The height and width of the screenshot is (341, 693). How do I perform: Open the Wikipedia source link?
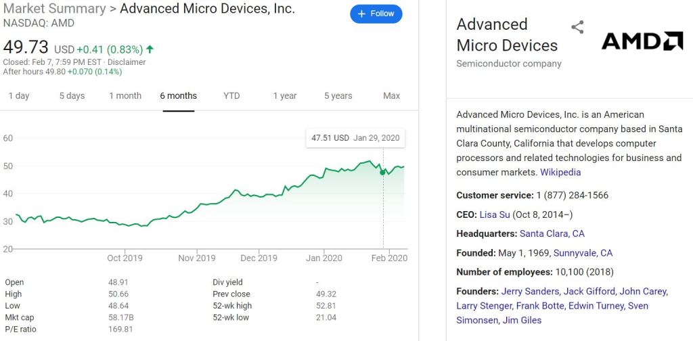560,173
